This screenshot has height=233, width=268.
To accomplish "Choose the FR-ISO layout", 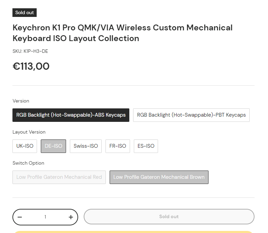I will point(118,146).
